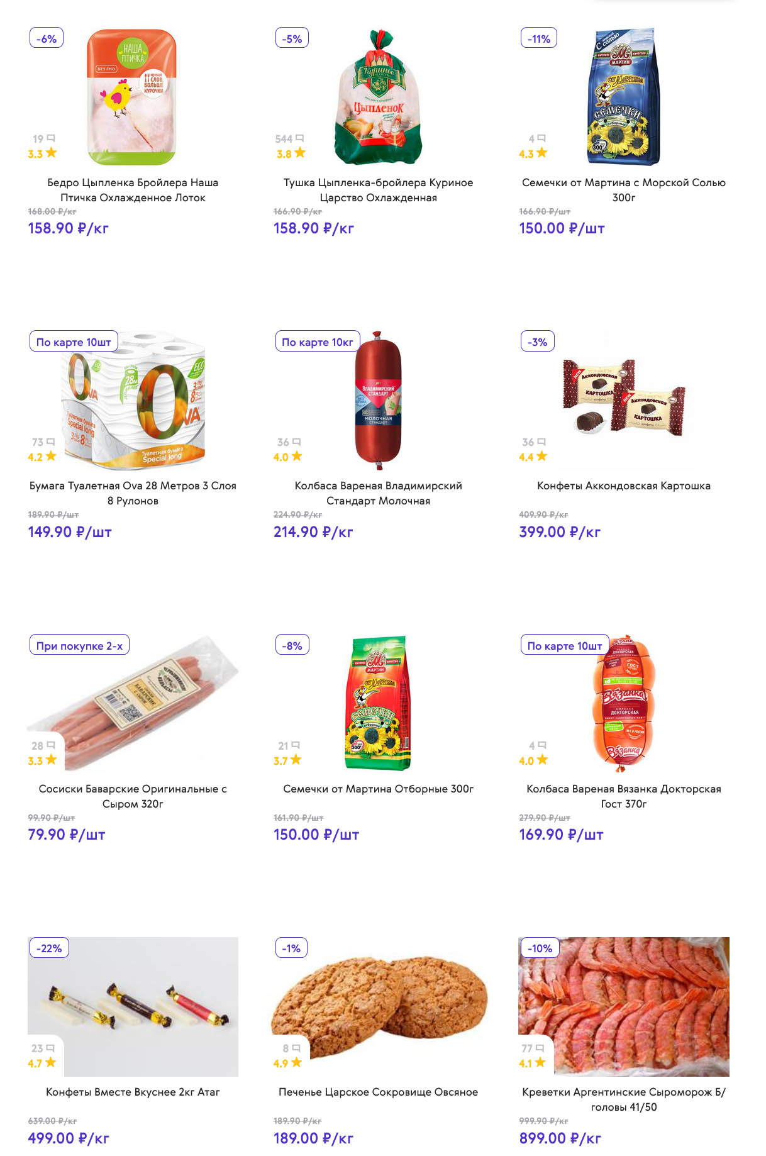
Task: Click the 4.4 star rating for Акконд candies
Action: click(533, 457)
